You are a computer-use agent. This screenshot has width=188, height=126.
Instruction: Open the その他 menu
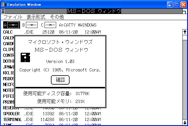click(57, 17)
